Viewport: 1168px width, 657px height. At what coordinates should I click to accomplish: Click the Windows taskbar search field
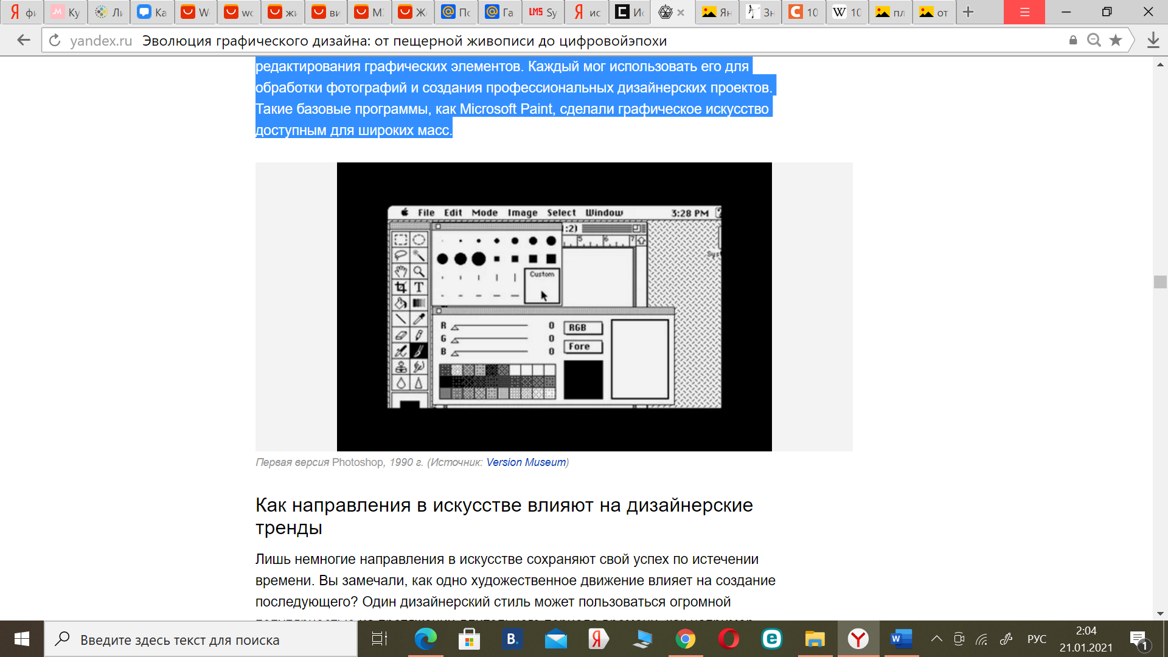(201, 639)
